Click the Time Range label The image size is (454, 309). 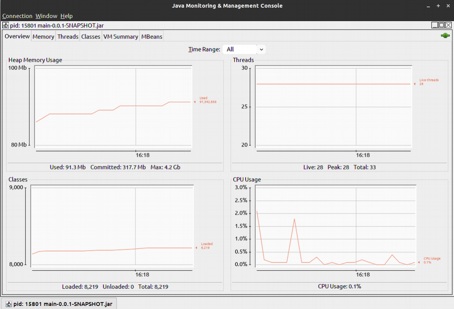(204, 50)
